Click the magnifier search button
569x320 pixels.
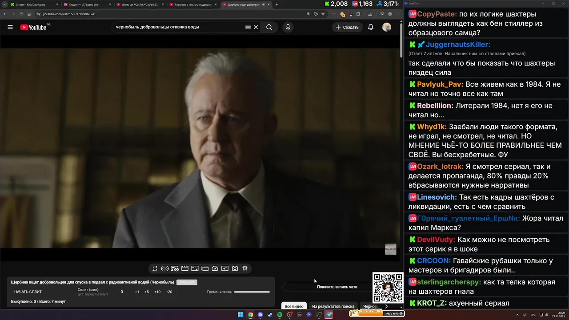[x=269, y=27]
